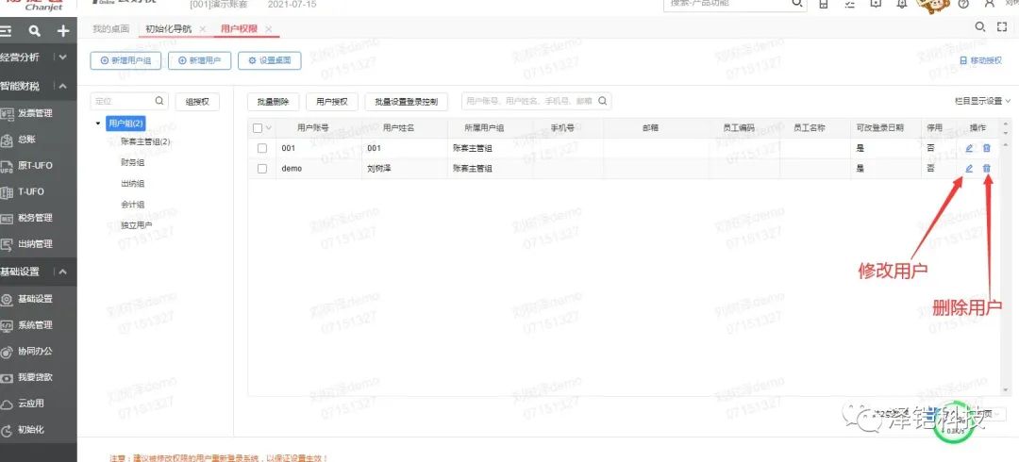
Task: Click the 新增用户组 button
Action: [x=125, y=60]
